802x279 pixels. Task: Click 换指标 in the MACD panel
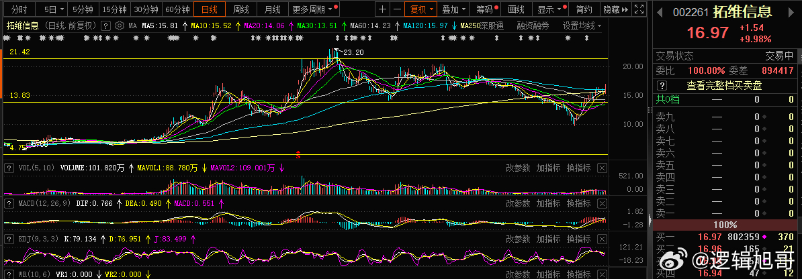coord(578,203)
